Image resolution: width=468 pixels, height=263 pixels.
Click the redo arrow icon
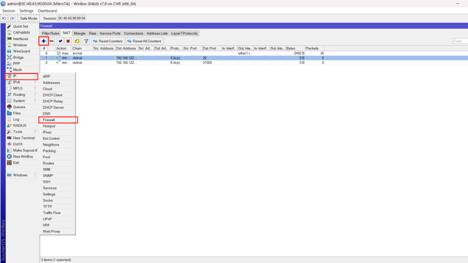pos(12,18)
